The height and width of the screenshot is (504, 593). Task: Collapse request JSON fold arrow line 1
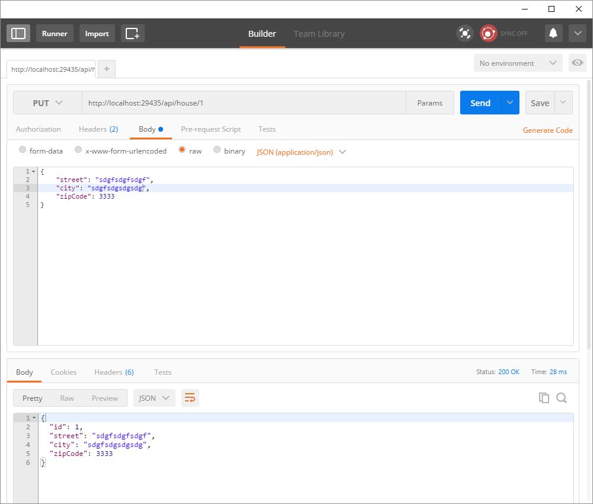[x=34, y=171]
